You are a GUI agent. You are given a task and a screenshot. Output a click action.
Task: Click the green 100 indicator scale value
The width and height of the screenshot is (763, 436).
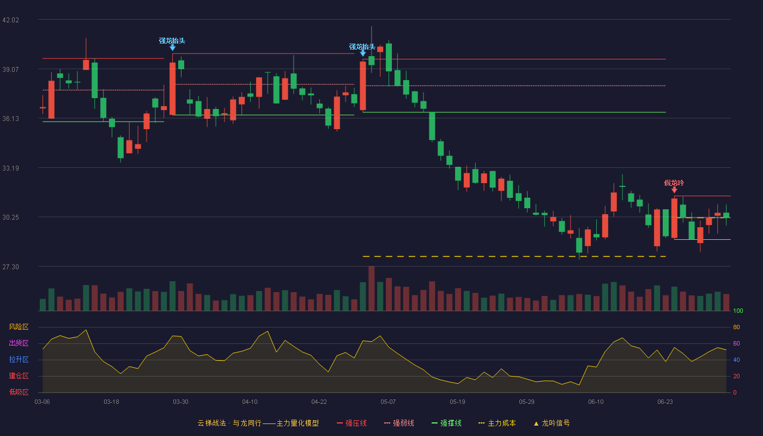[x=738, y=311]
